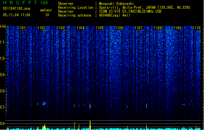This screenshot has width=204, height=130.
Task: Click the 1108 time marker
Action: click(158, 28)
